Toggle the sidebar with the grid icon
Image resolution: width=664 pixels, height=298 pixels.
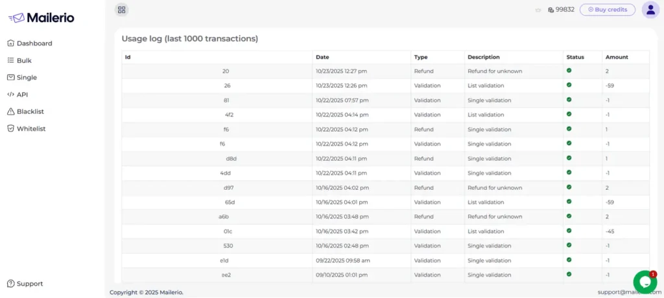coord(121,9)
